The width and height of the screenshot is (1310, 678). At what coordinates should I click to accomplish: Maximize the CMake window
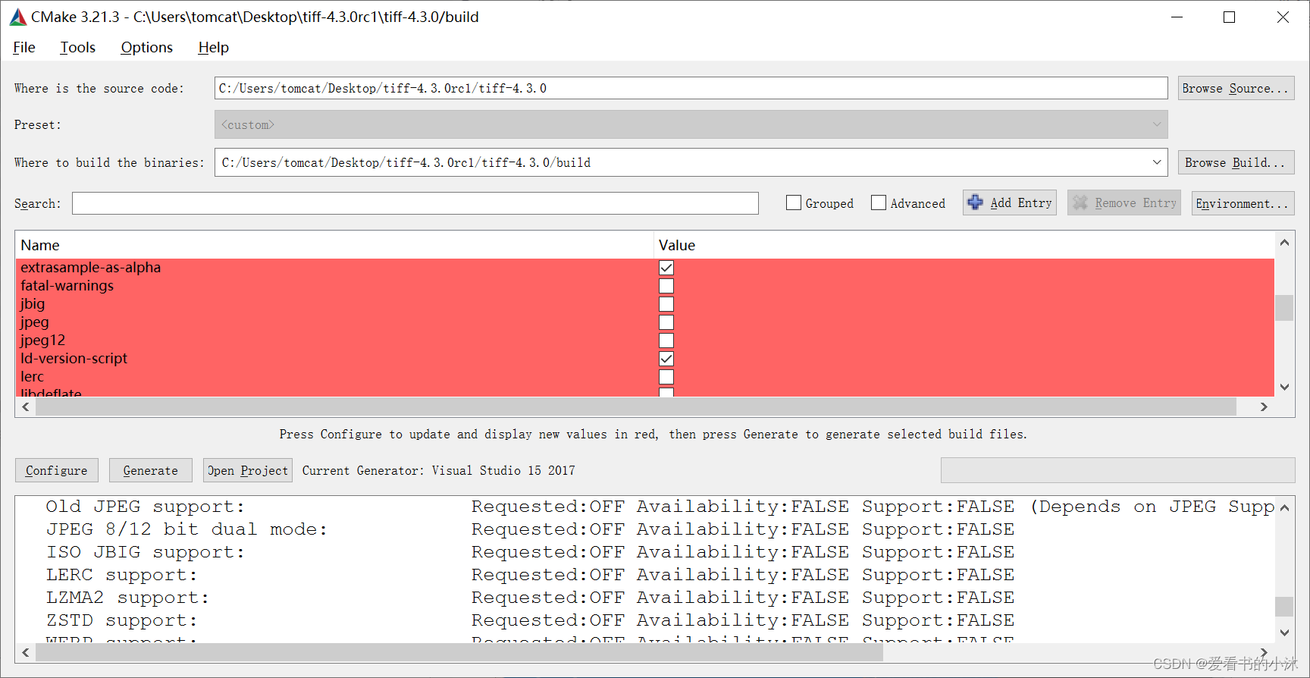point(1230,17)
